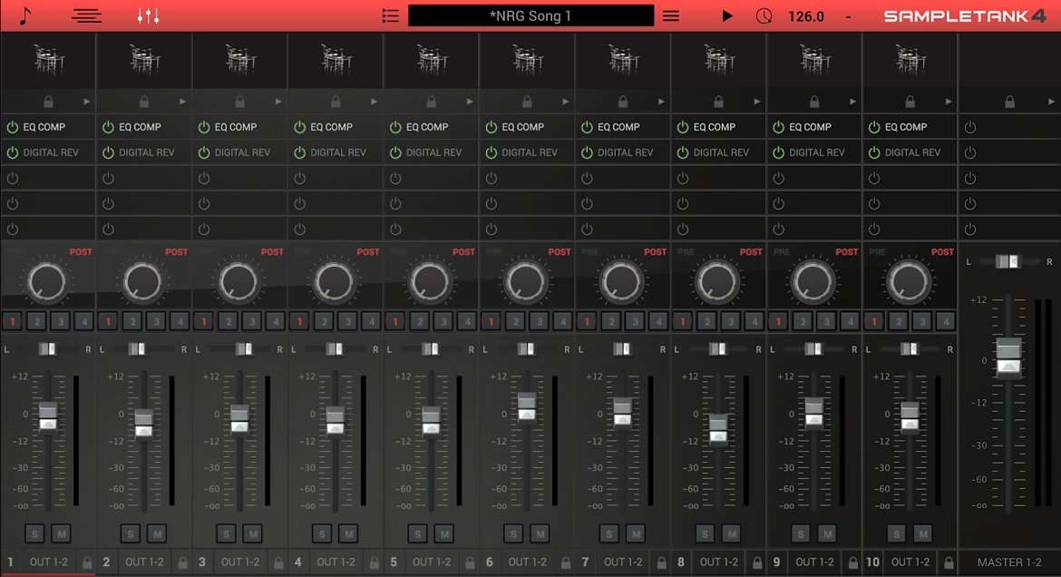Click the output lock on channel 10

(x=949, y=562)
